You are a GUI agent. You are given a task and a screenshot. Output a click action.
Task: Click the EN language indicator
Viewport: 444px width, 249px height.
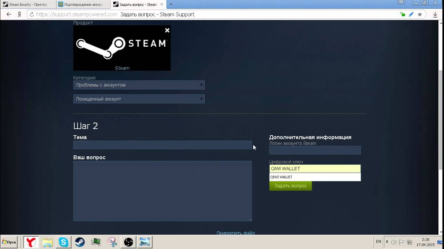pyautogui.click(x=378, y=242)
